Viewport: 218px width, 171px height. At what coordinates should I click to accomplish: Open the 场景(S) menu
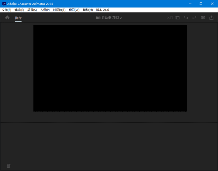point(32,10)
